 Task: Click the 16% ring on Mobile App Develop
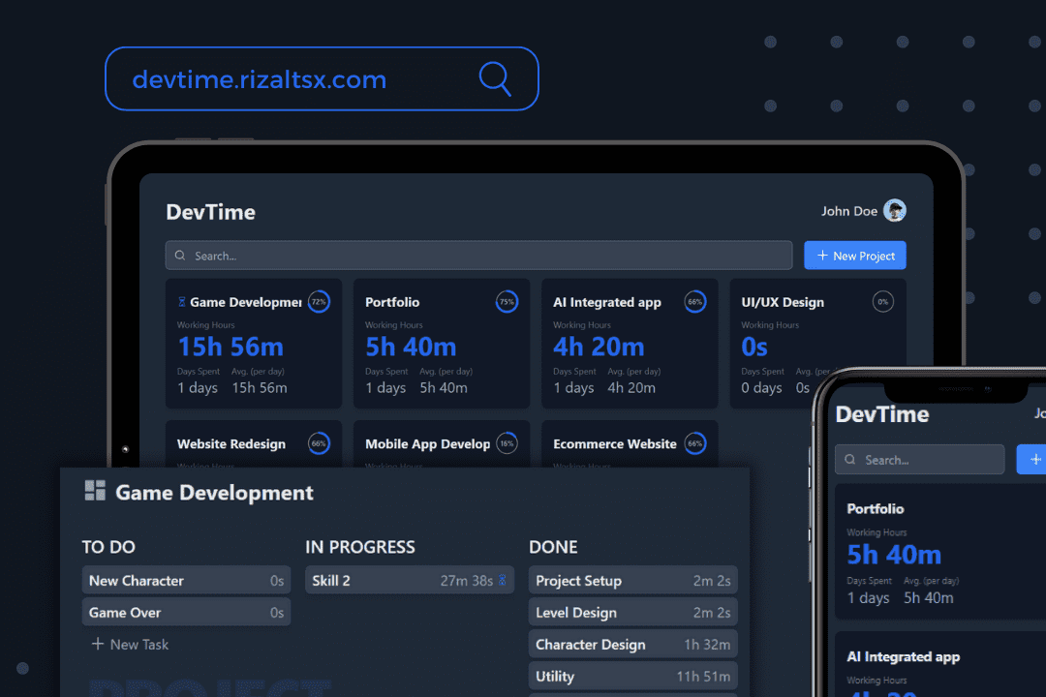(507, 443)
